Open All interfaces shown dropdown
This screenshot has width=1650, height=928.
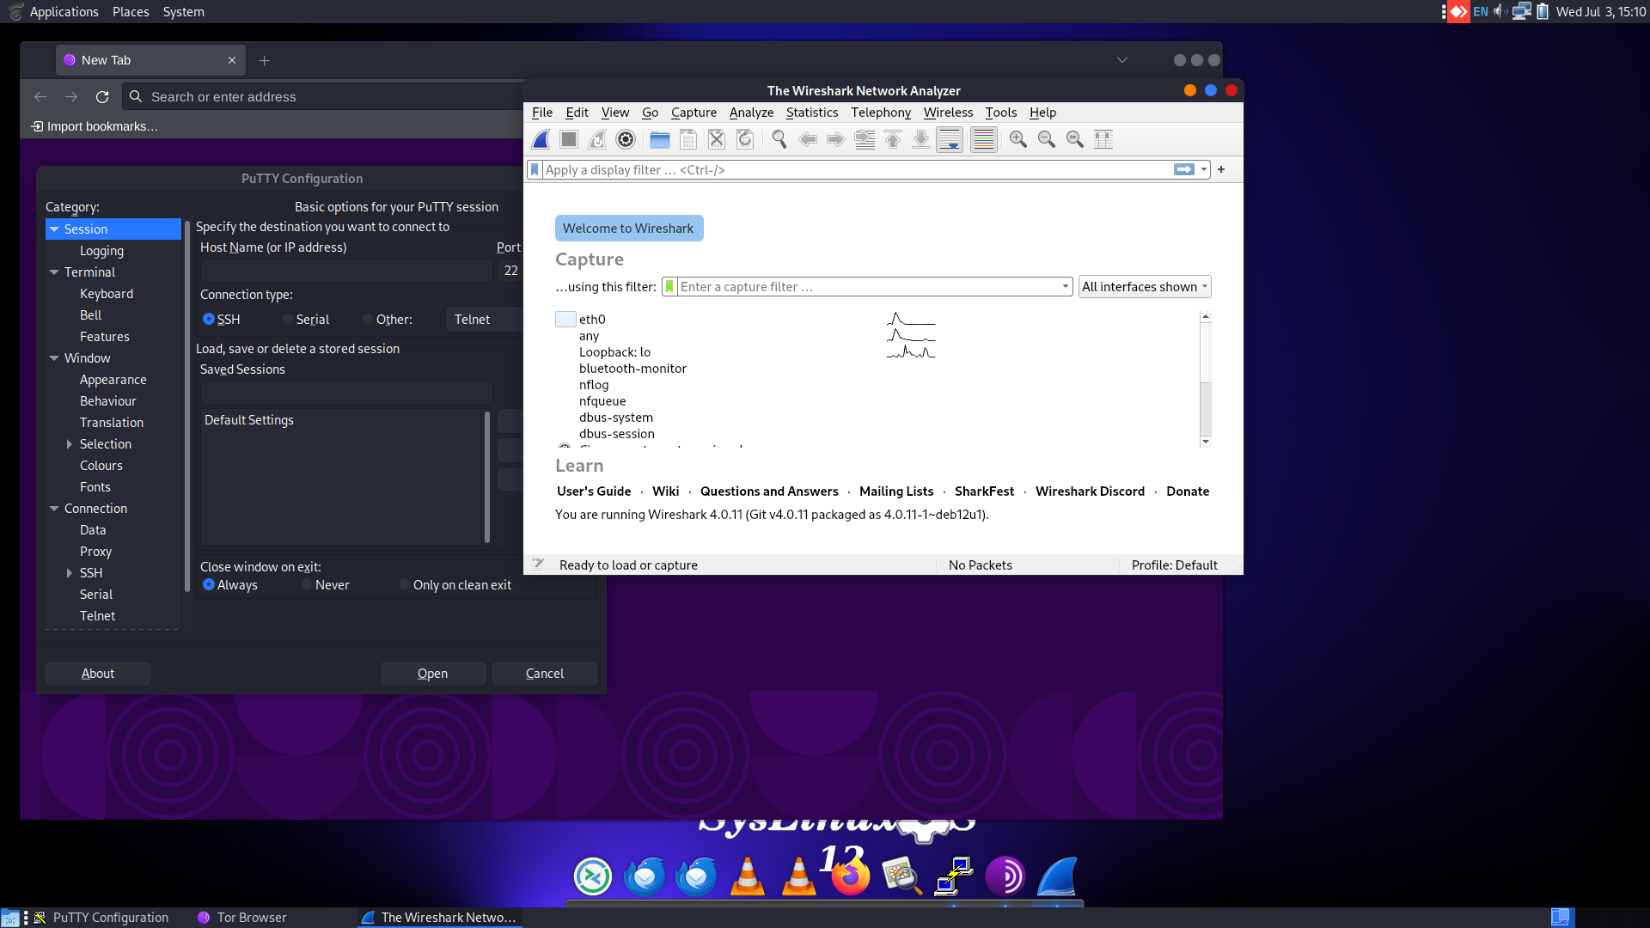coord(1145,287)
